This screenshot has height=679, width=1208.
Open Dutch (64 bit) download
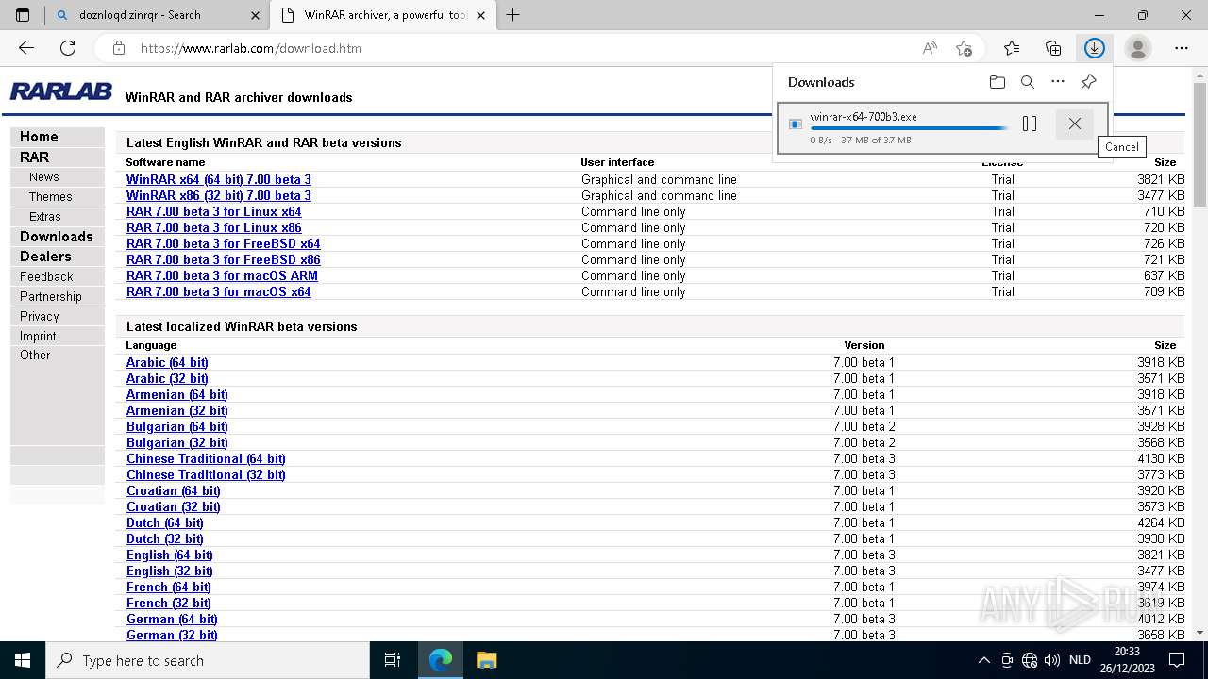point(165,522)
